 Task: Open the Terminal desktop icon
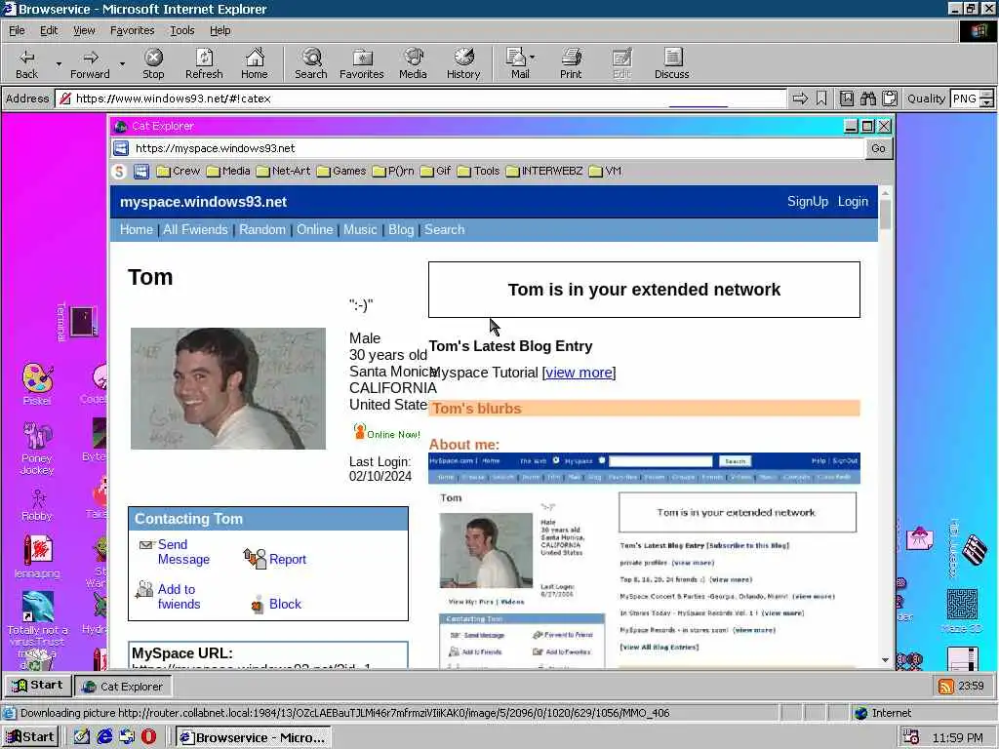[78, 322]
